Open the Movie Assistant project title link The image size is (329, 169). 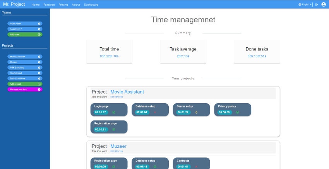[x=127, y=92]
